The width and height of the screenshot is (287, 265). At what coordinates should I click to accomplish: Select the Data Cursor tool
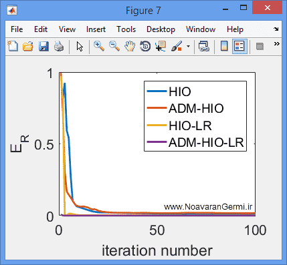click(x=161, y=46)
